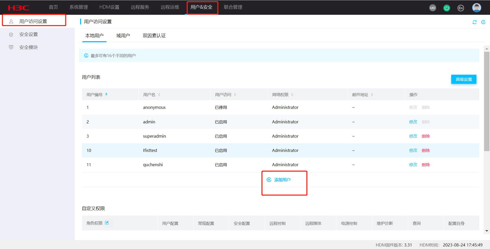Click the 远程控制 column header
This screenshot has width=490, height=249.
(277, 223)
